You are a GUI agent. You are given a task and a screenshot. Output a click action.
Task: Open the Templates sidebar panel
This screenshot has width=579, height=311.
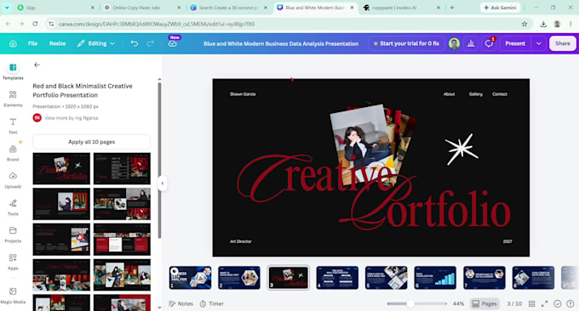pos(13,71)
